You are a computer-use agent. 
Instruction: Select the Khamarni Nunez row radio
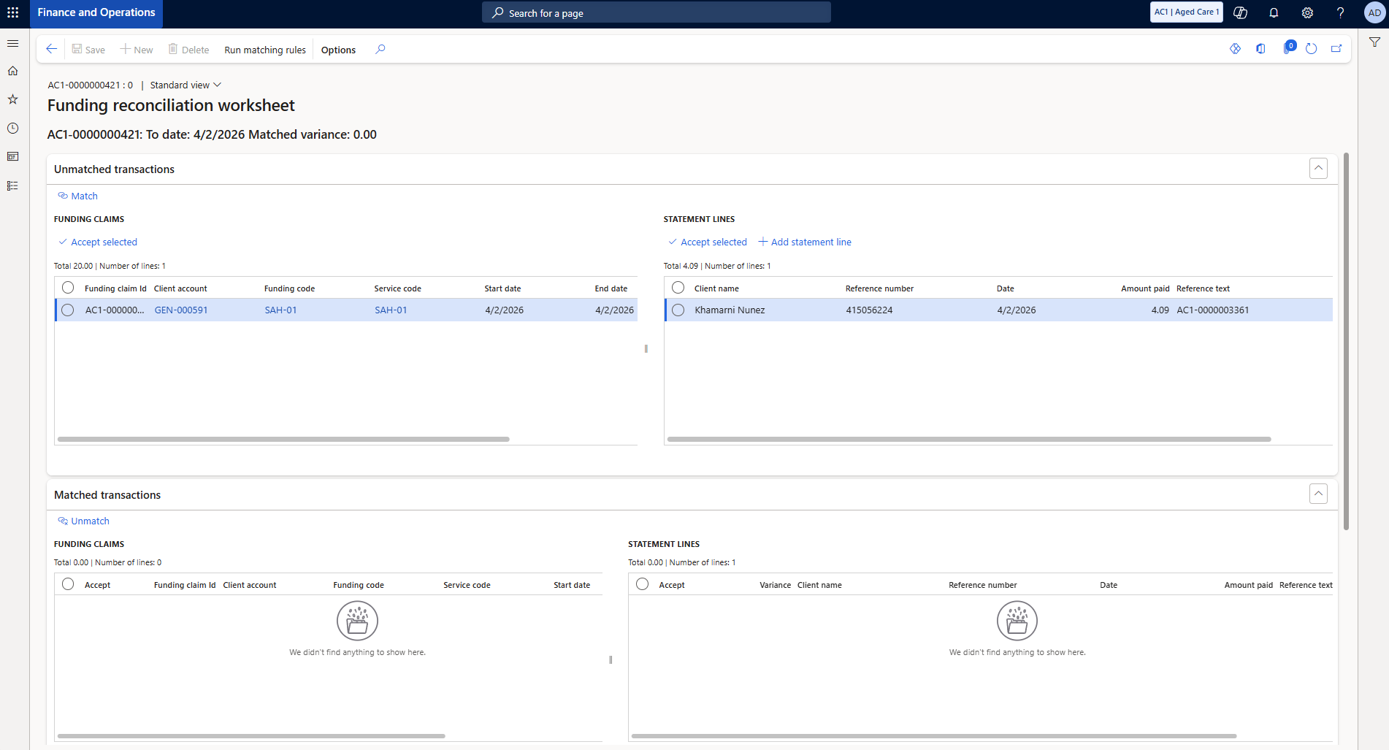click(x=678, y=310)
